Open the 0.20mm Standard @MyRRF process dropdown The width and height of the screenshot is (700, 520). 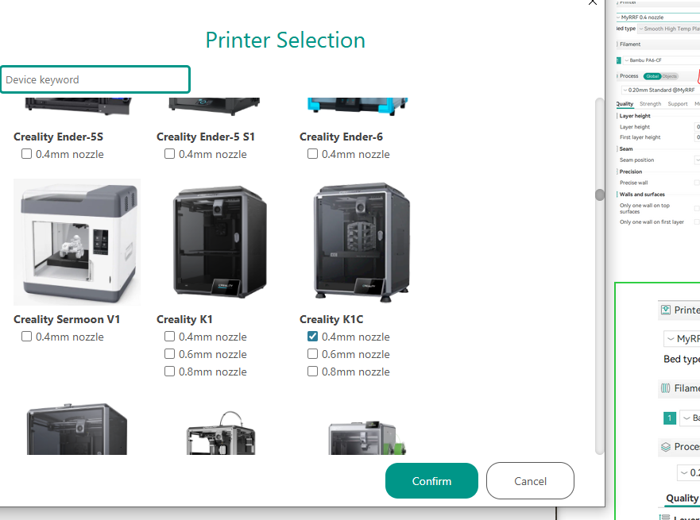click(659, 90)
